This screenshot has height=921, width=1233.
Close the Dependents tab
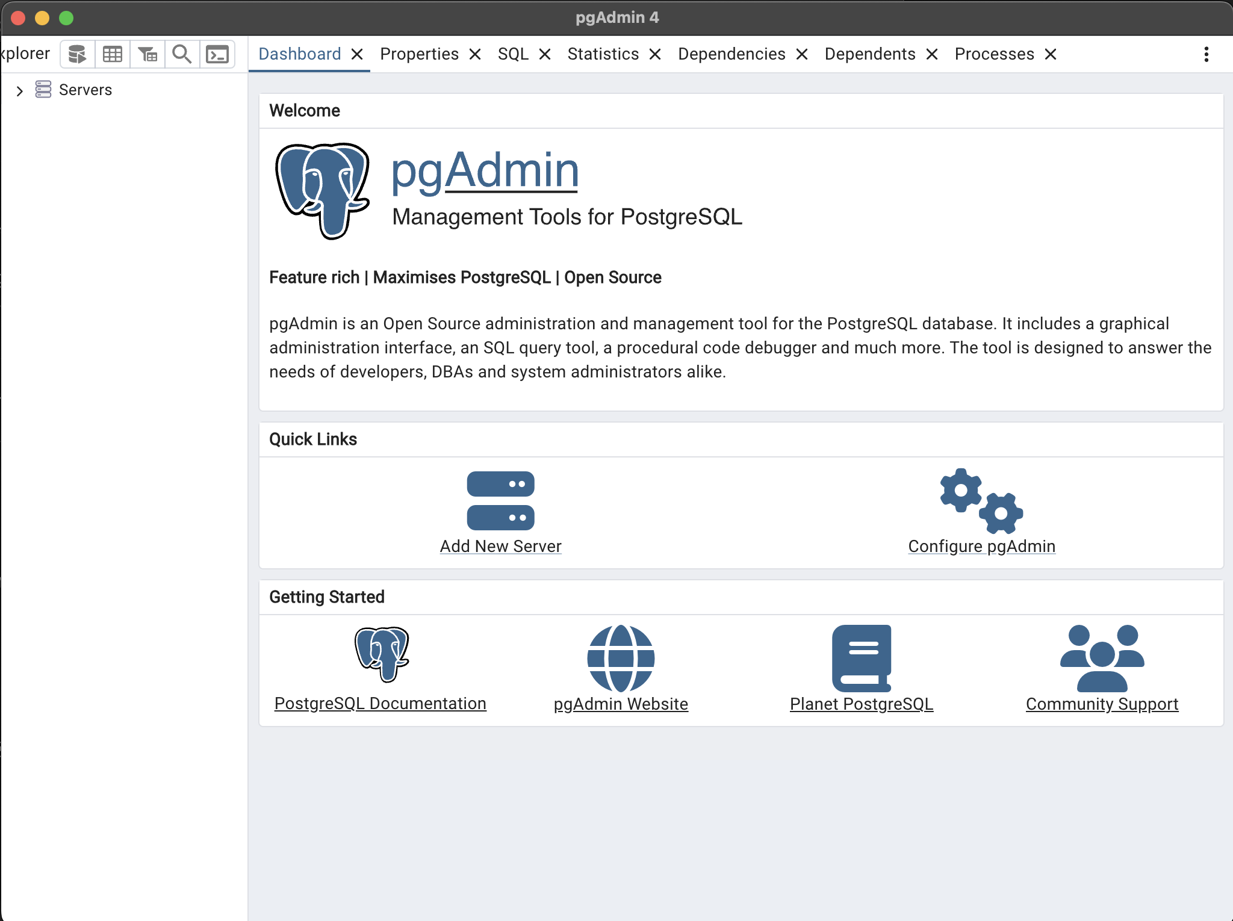[x=932, y=54]
